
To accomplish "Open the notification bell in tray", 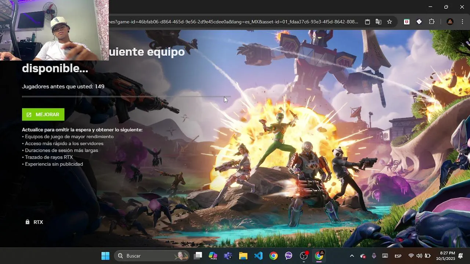I will [461, 256].
